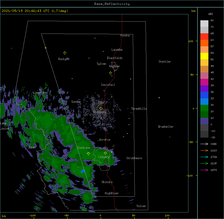Click the Lake Louise label
This screenshot has width=224, height=219.
pos(5,126)
